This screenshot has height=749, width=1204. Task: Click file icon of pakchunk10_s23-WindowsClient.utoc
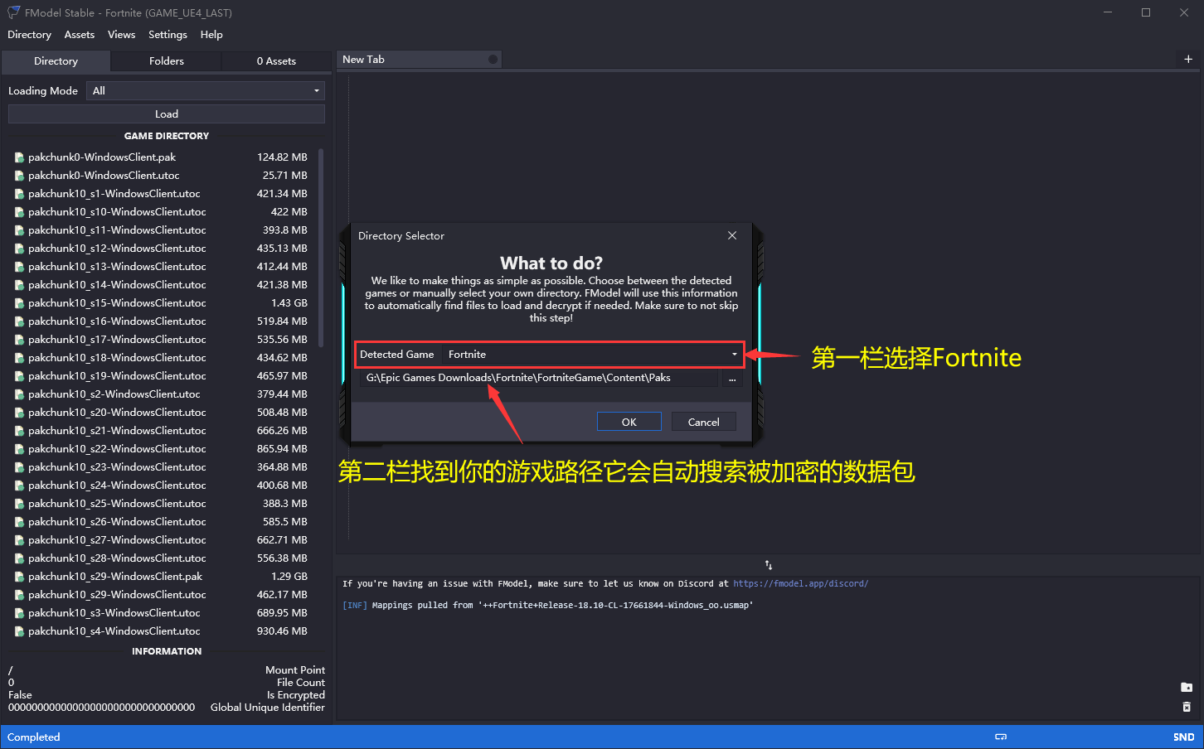tap(19, 467)
